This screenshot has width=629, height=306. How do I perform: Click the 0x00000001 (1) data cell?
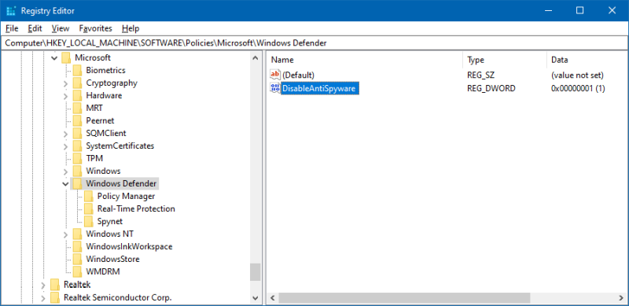tap(578, 88)
